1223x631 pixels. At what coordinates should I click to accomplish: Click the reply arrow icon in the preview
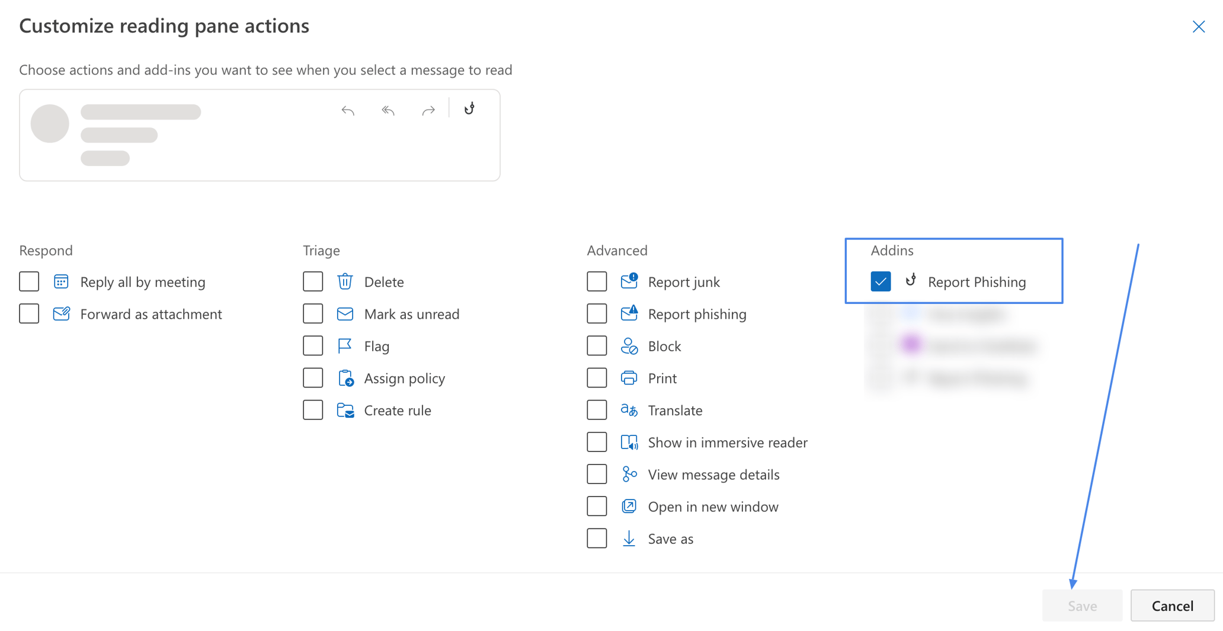click(x=348, y=110)
